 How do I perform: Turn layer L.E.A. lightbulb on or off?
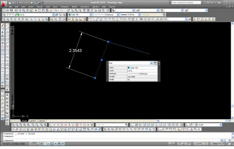[8, 14]
